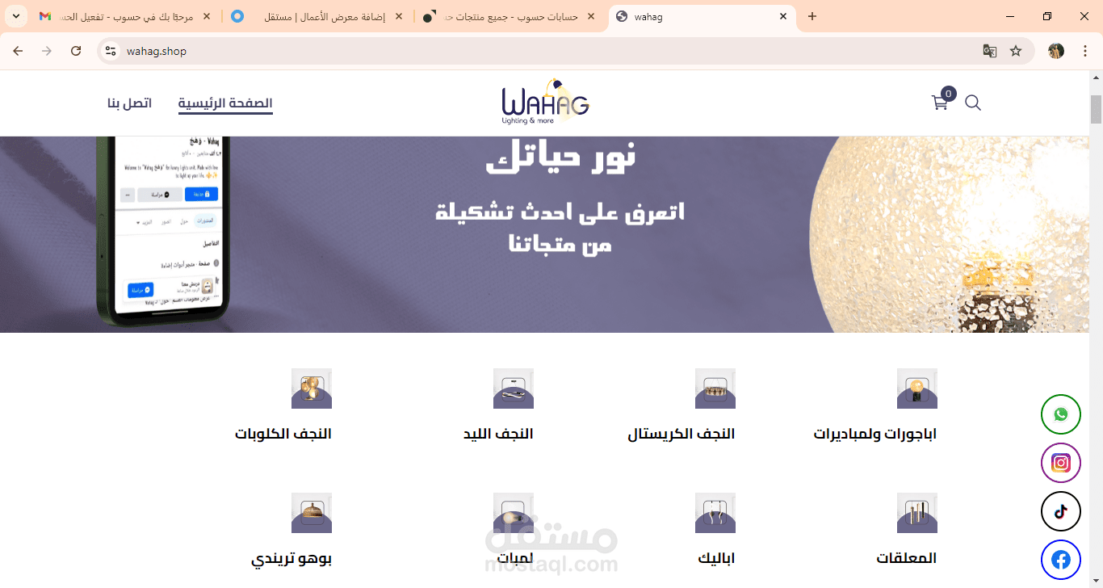Screen dimensions: 1103x588
Task: Open the المعلقات category thumbnail
Action: pos(916,513)
